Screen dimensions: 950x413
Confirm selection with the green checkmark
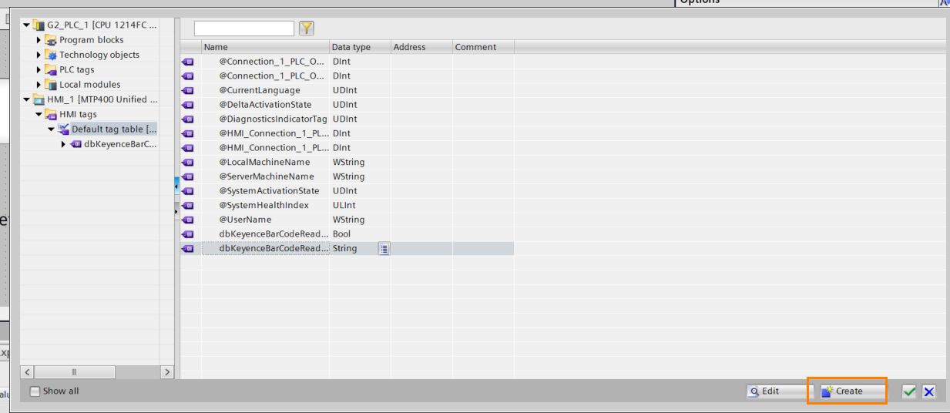click(x=910, y=391)
